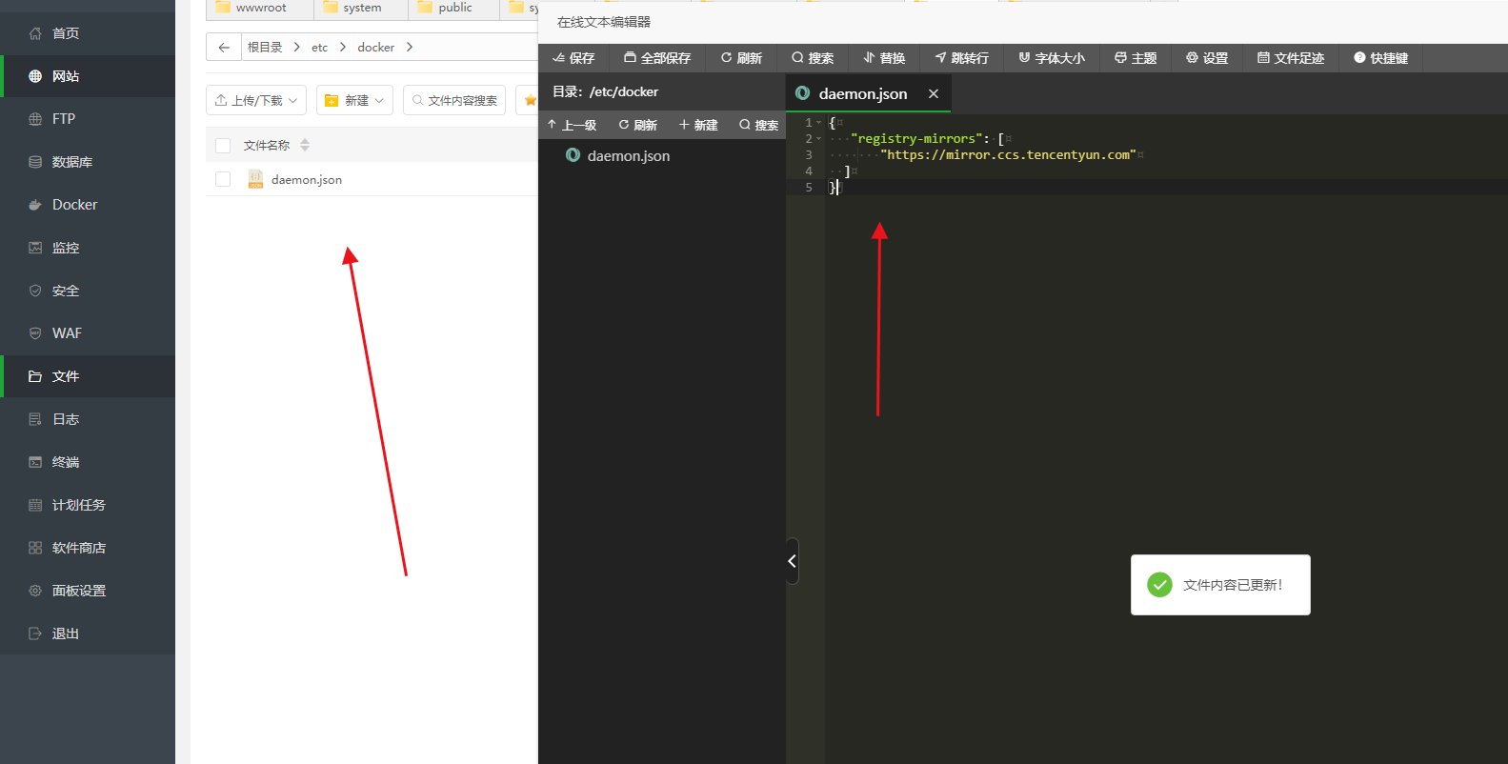Viewport: 1508px width, 764px height.
Task: Click 全部保存 save all in editor toolbar
Action: 657,58
